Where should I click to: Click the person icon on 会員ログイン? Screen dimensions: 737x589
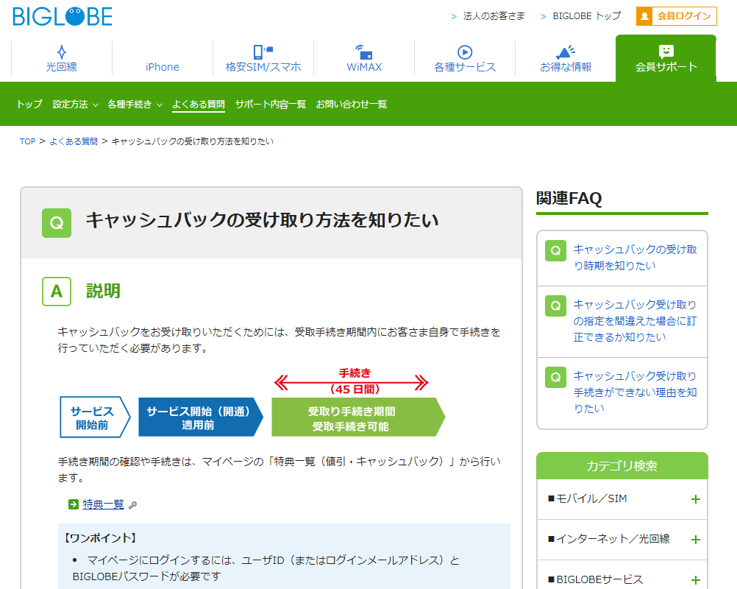click(x=645, y=16)
